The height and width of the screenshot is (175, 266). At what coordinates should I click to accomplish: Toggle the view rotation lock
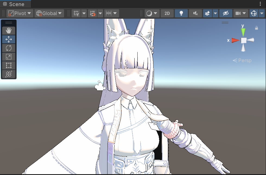(256, 28)
